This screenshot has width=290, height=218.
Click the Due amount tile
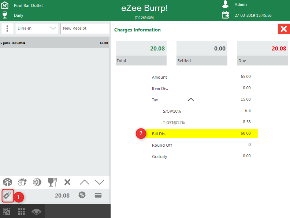pyautogui.click(x=263, y=53)
